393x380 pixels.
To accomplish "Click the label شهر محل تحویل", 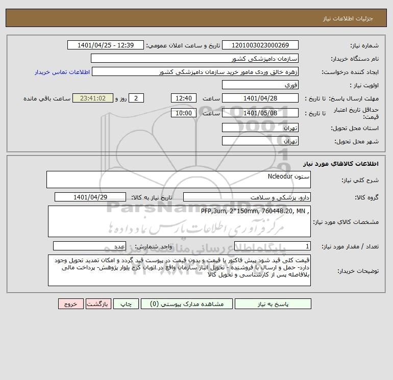I will coord(356,141).
